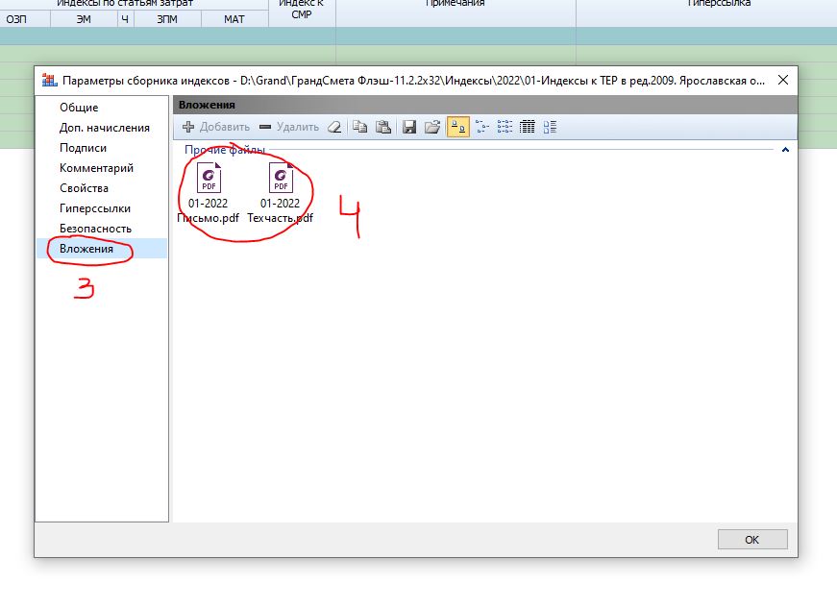
Task: Switch to small icons view
Action: tap(481, 127)
